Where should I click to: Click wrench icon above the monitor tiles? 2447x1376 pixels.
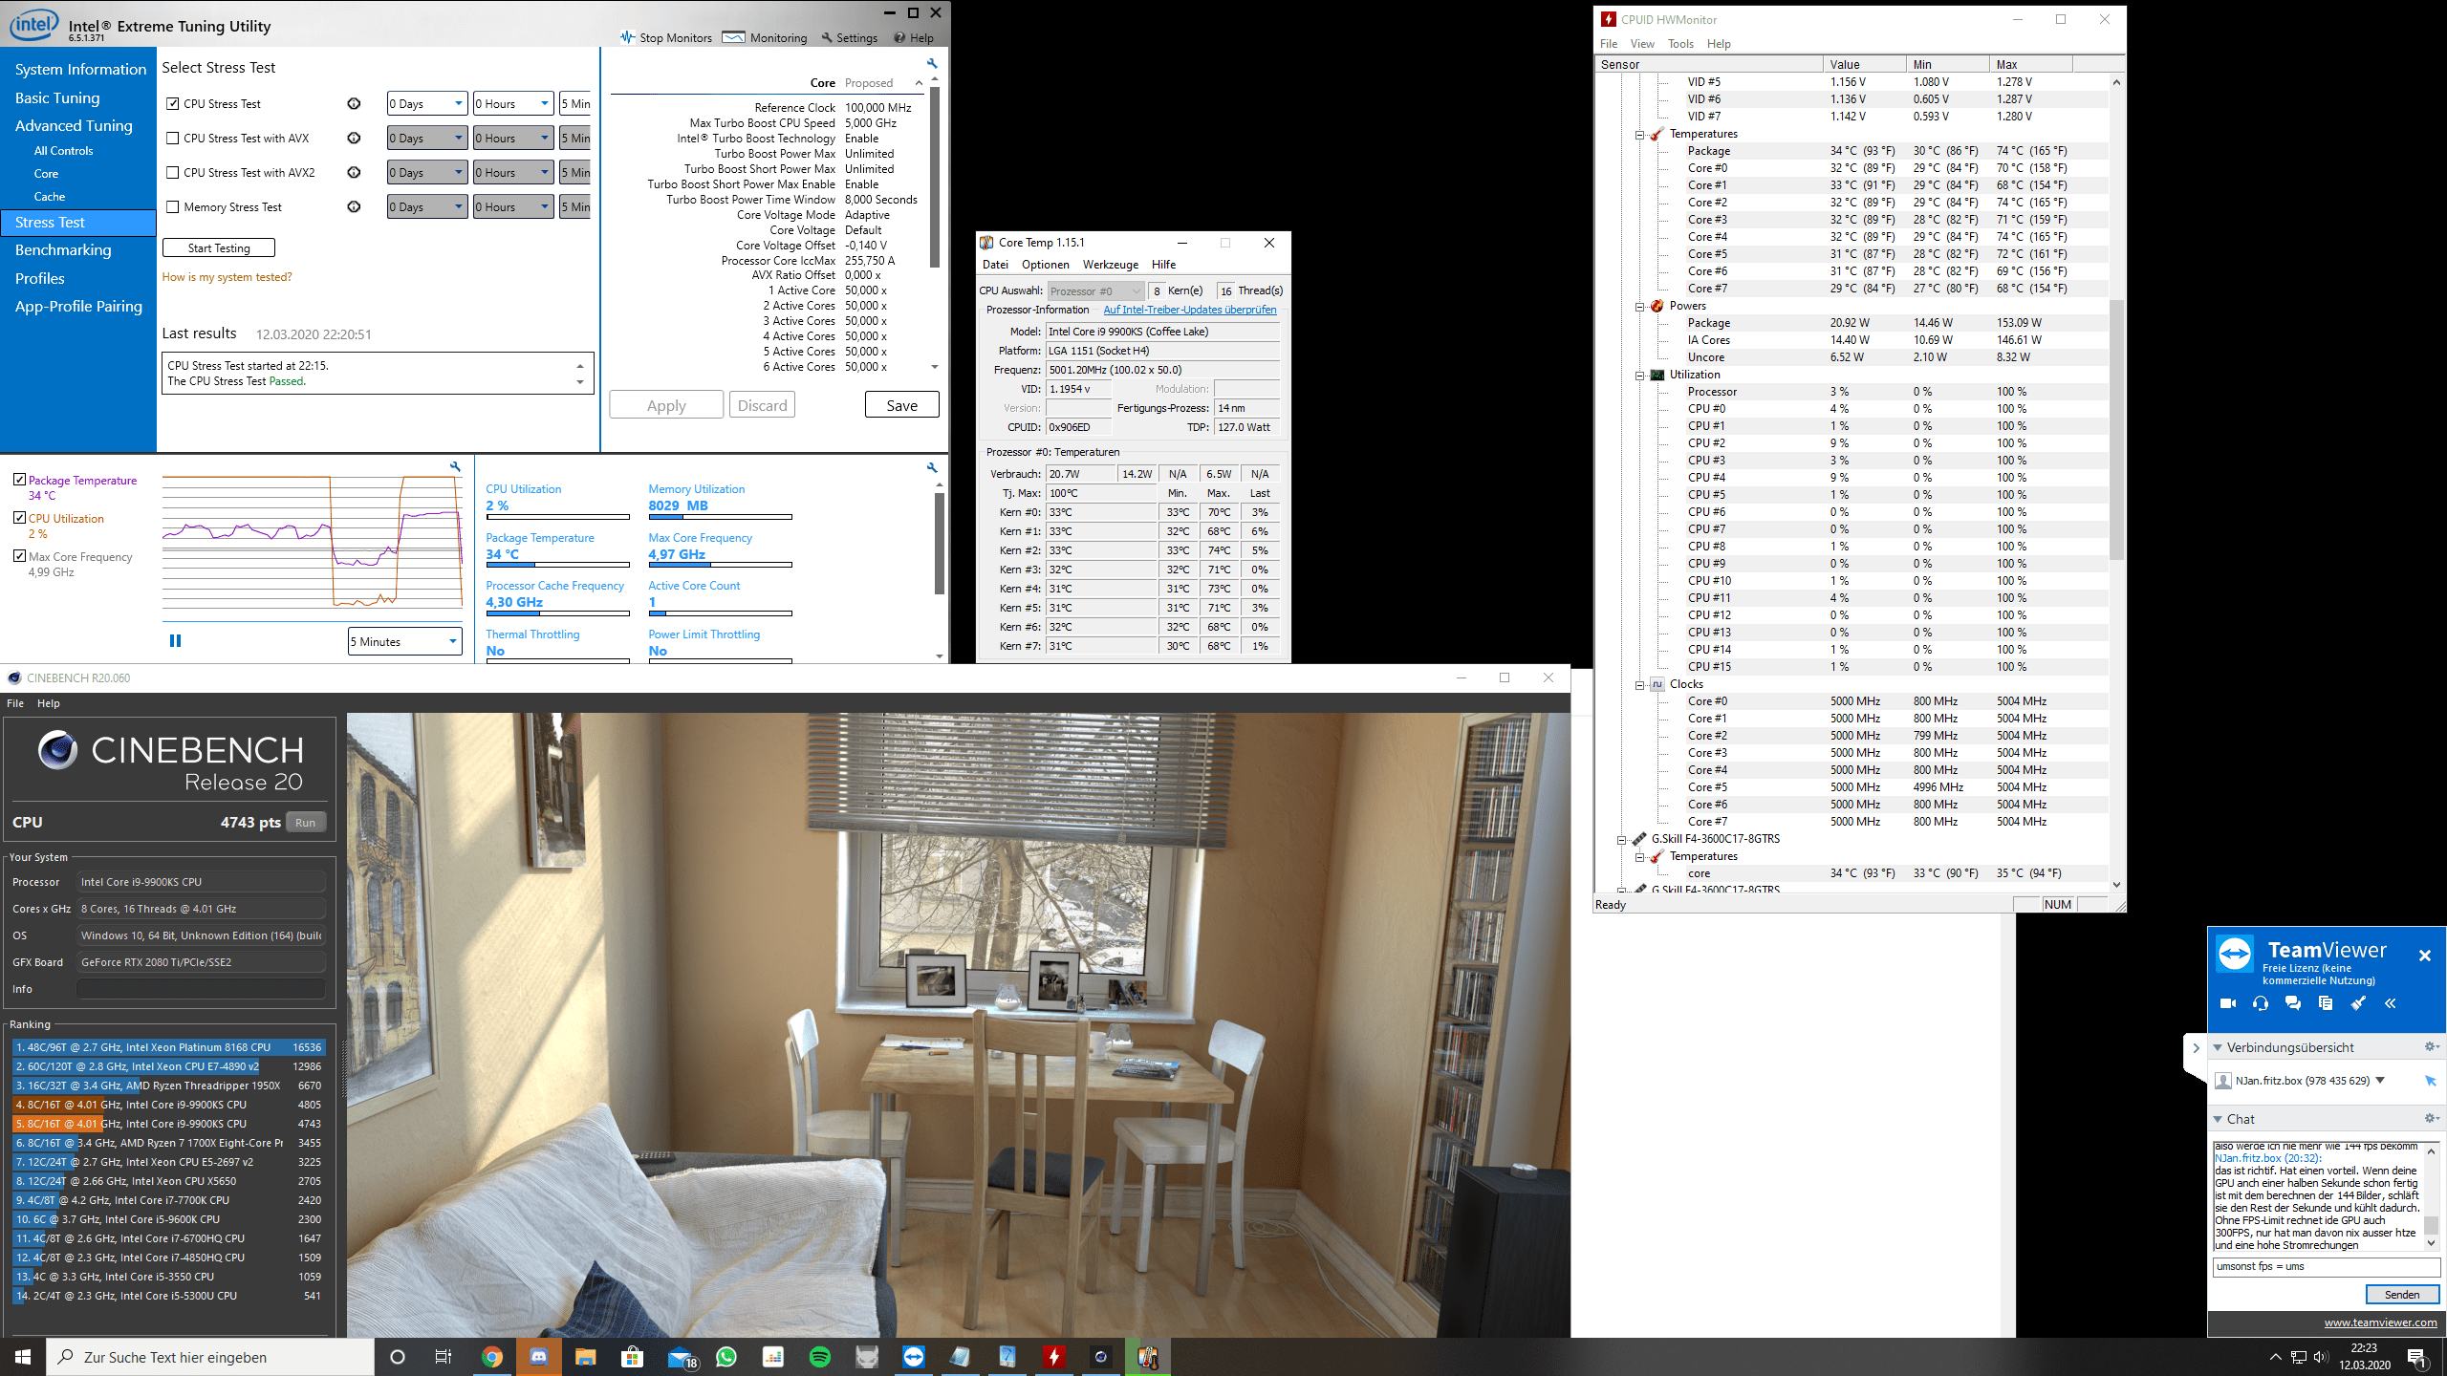point(932,467)
